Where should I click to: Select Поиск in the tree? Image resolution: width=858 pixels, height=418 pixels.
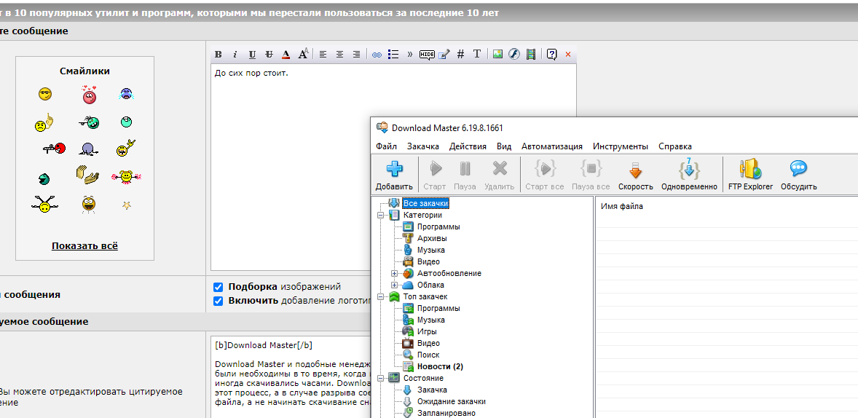(x=428, y=355)
